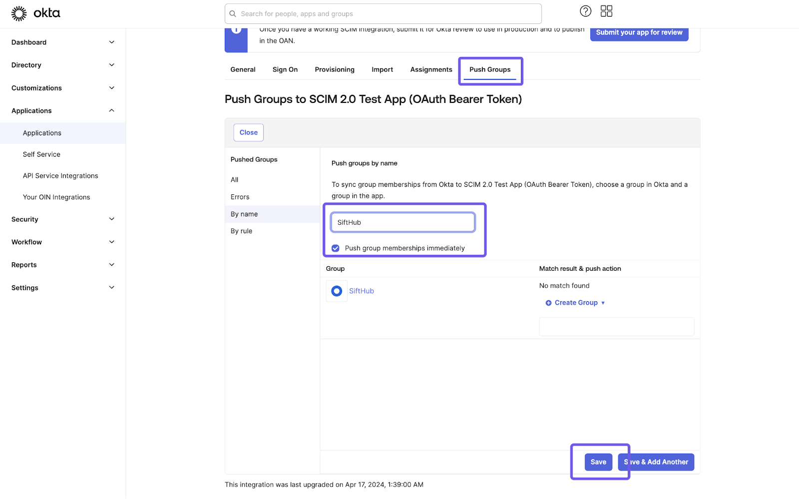Image resolution: width=799 pixels, height=499 pixels.
Task: Open the SiftHub group link
Action: click(x=362, y=291)
